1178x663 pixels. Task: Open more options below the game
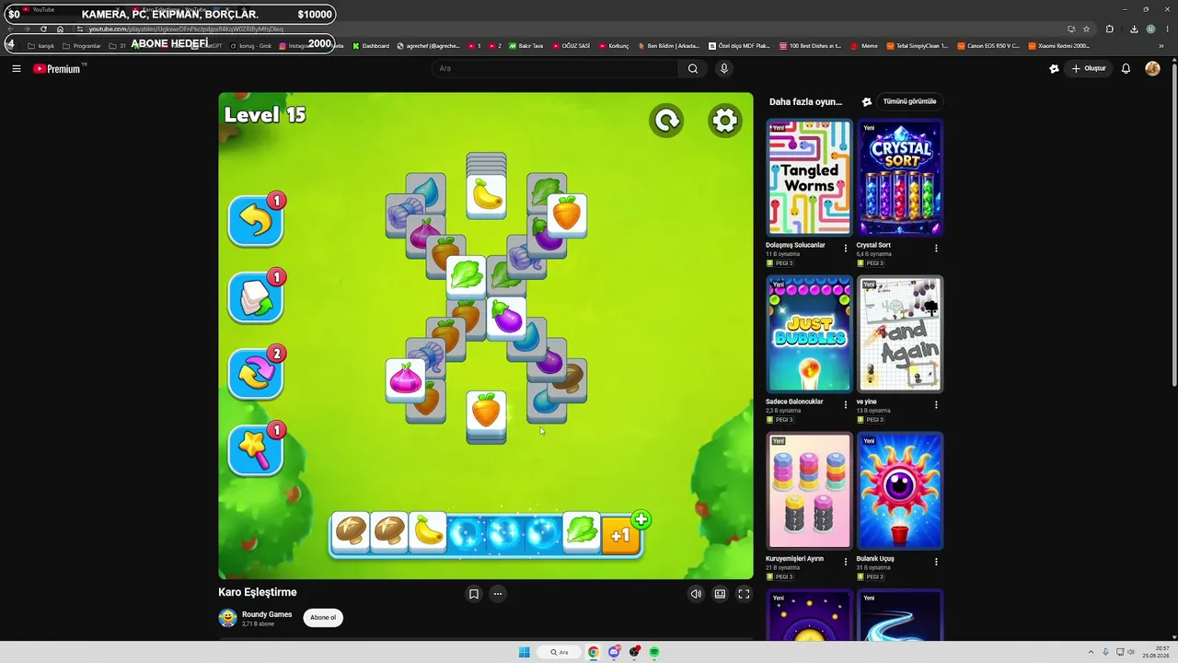tap(498, 594)
